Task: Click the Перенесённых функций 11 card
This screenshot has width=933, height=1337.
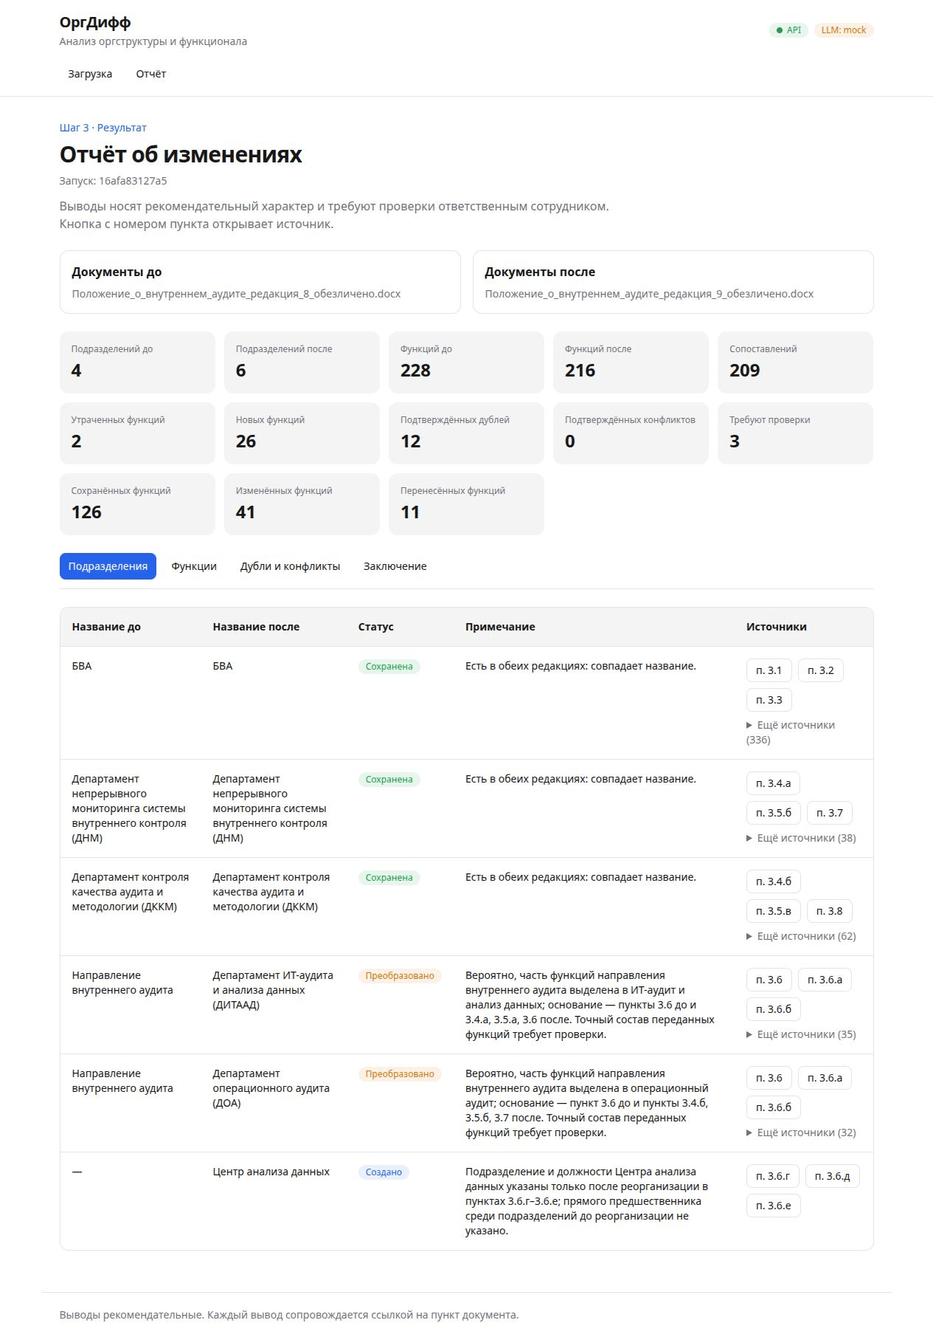Action: click(466, 504)
